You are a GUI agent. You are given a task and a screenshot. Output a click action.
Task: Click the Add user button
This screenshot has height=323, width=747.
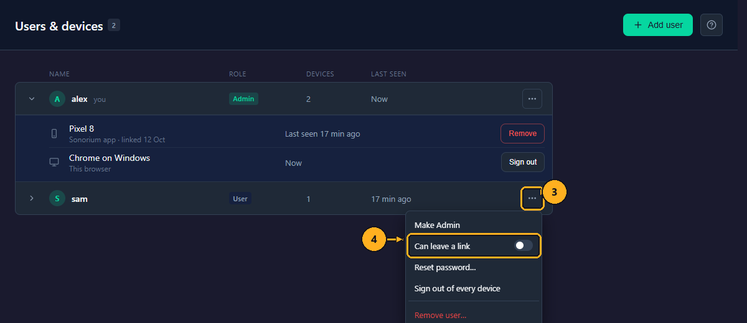[658, 25]
